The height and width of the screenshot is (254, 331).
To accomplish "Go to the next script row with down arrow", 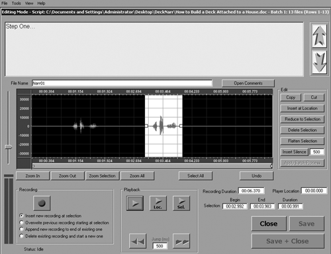I will pos(319,63).
